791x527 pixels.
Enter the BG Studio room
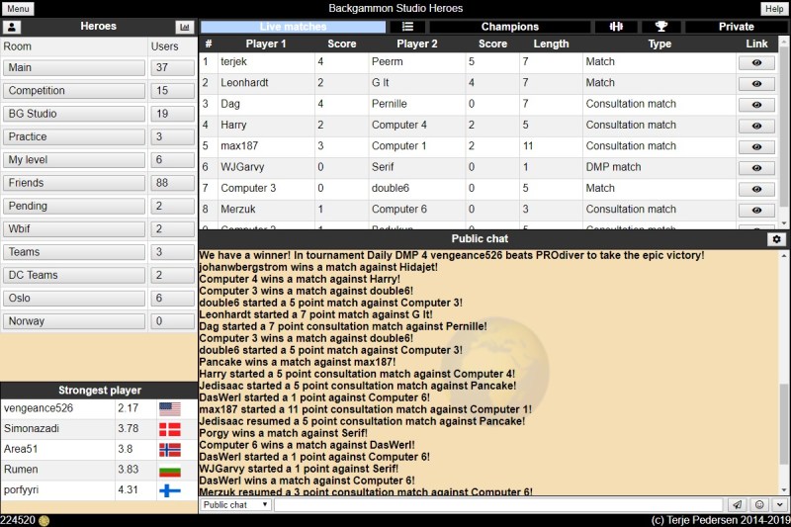74,114
